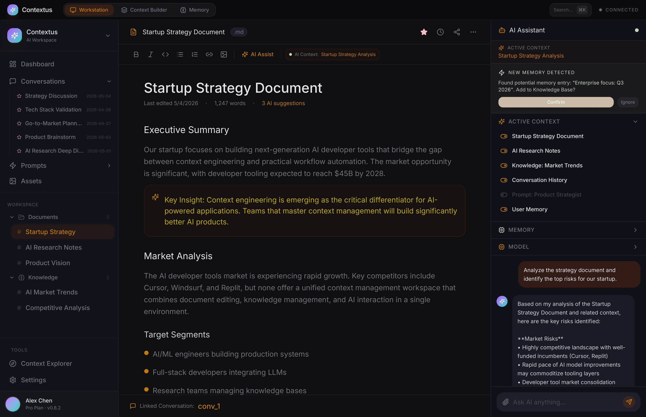646x417 pixels.
Task: Send message with paper plane icon
Action: [x=629, y=402]
